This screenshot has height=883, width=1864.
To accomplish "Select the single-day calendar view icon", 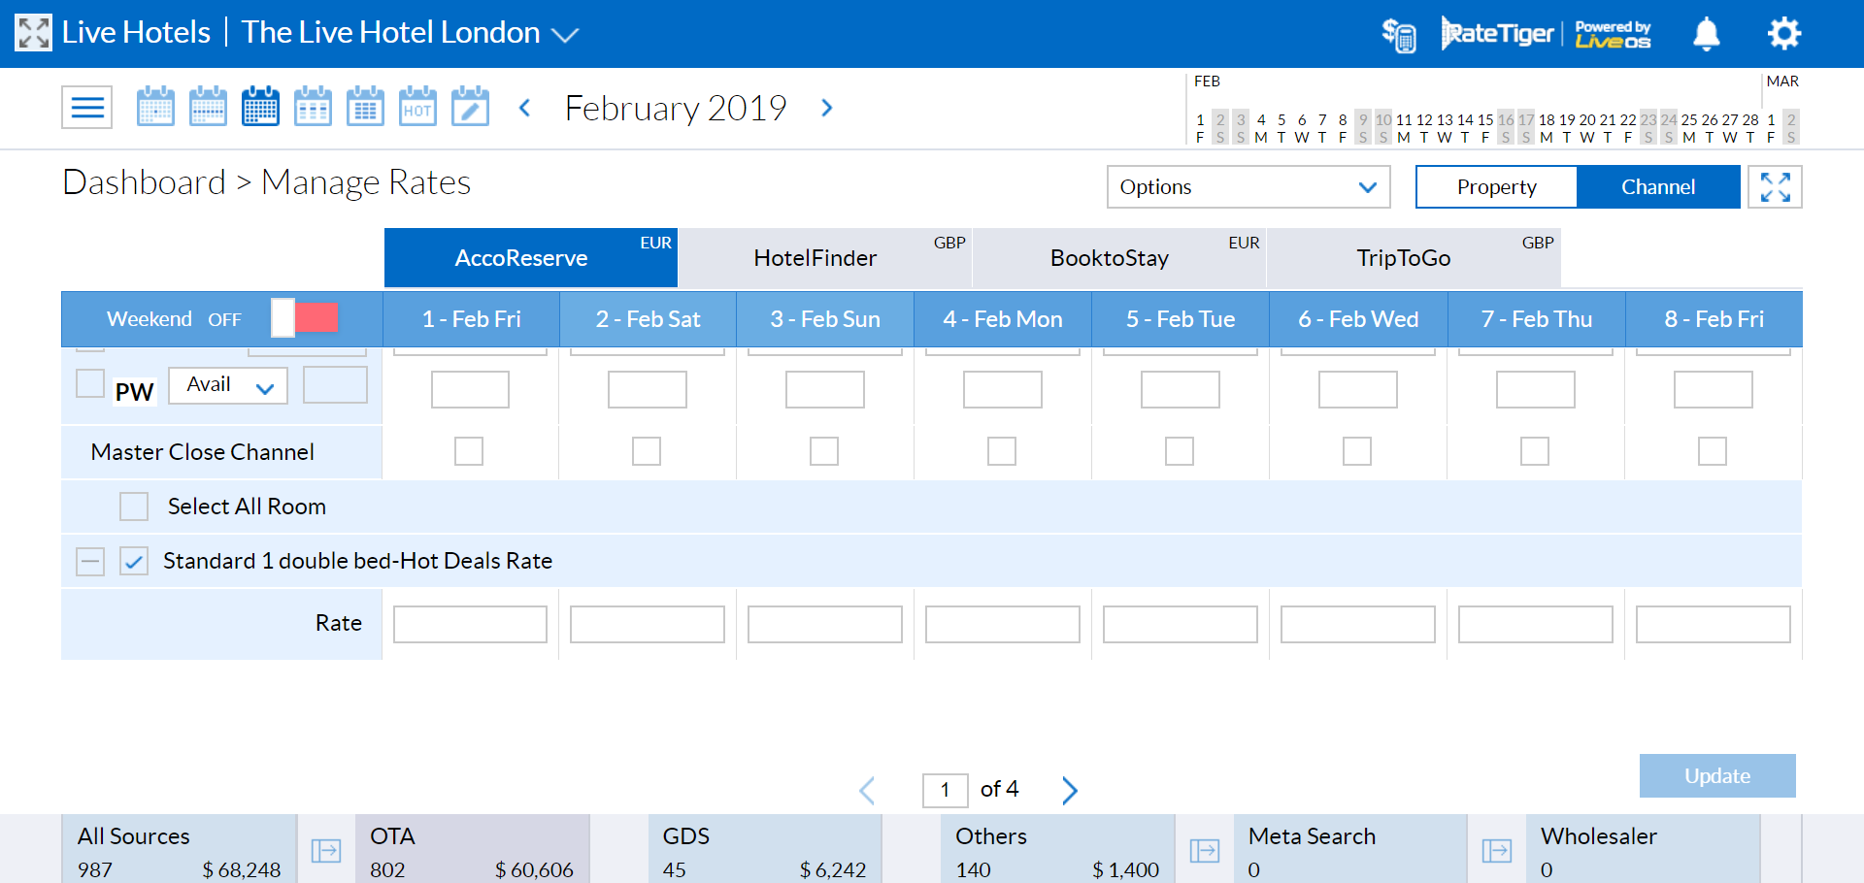I will [155, 106].
